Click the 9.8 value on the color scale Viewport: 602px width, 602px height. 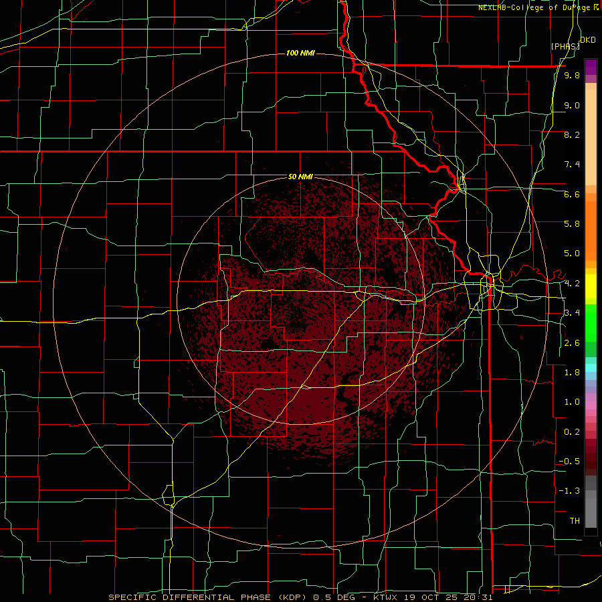click(x=572, y=76)
